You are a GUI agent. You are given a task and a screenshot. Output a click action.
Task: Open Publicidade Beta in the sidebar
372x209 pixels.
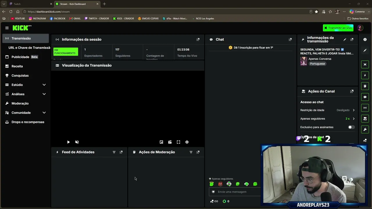click(26, 57)
